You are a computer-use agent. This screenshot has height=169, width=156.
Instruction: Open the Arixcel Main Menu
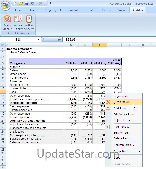tap(7, 23)
